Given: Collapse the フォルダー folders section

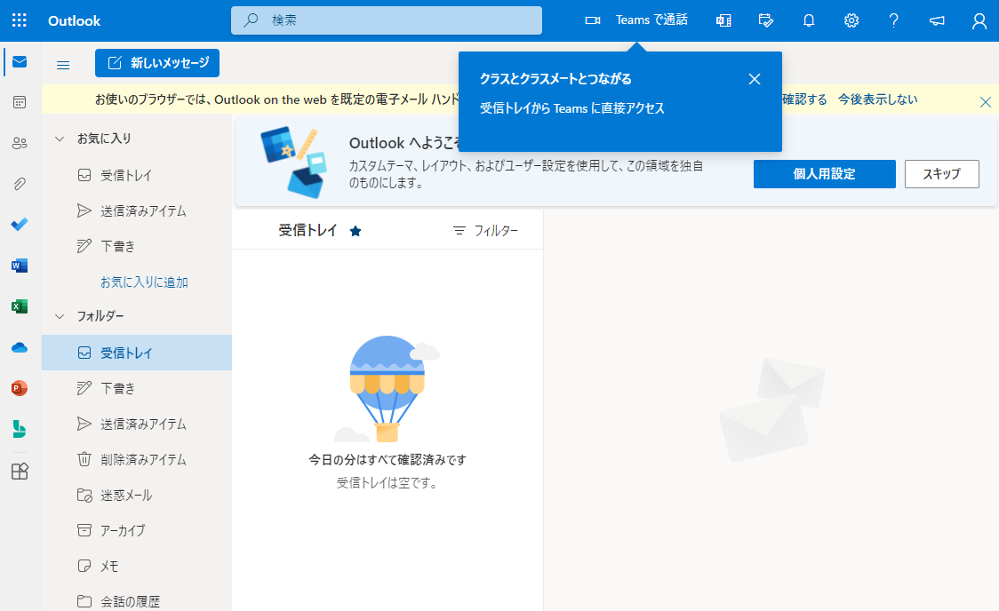Looking at the screenshot, I should (x=60, y=315).
